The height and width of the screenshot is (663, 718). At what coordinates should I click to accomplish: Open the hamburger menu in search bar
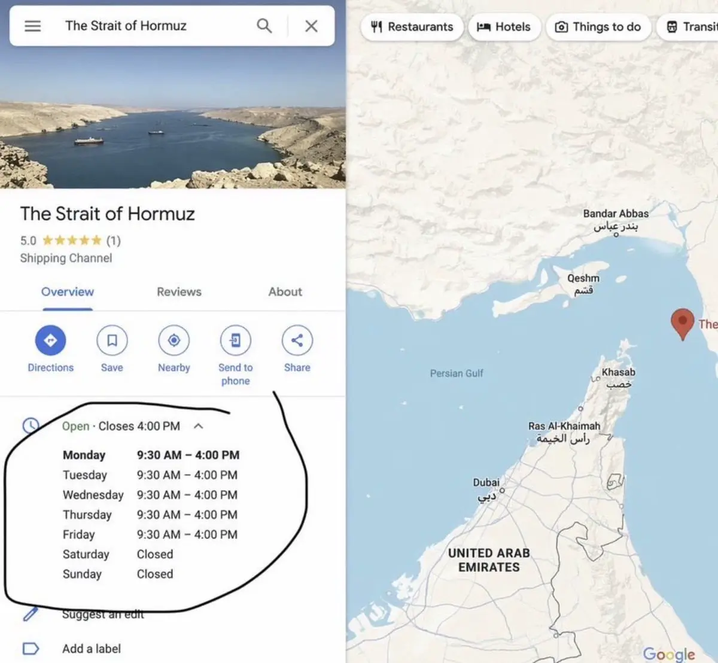[x=32, y=26]
